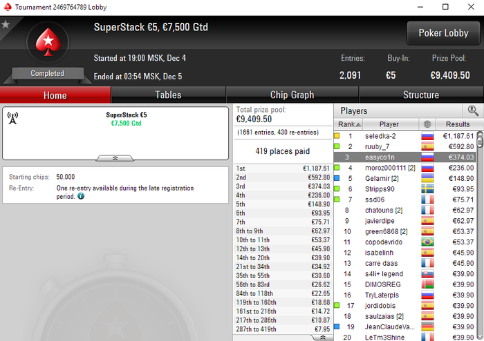Collapse the SuperStack €5 info panel
The image size is (484, 341).
(115, 158)
